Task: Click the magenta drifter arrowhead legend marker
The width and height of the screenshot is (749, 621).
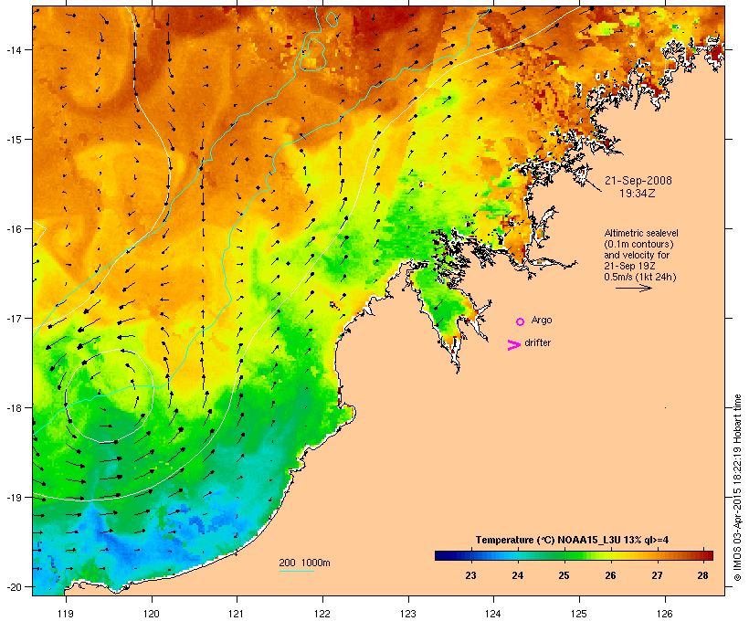Action: tap(513, 345)
